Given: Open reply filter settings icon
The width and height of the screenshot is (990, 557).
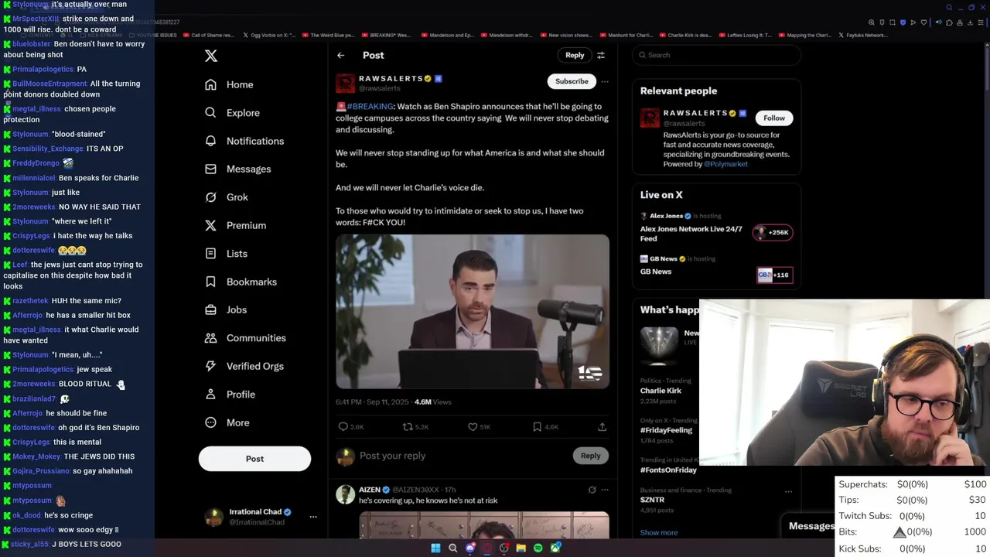Looking at the screenshot, I should [601, 55].
